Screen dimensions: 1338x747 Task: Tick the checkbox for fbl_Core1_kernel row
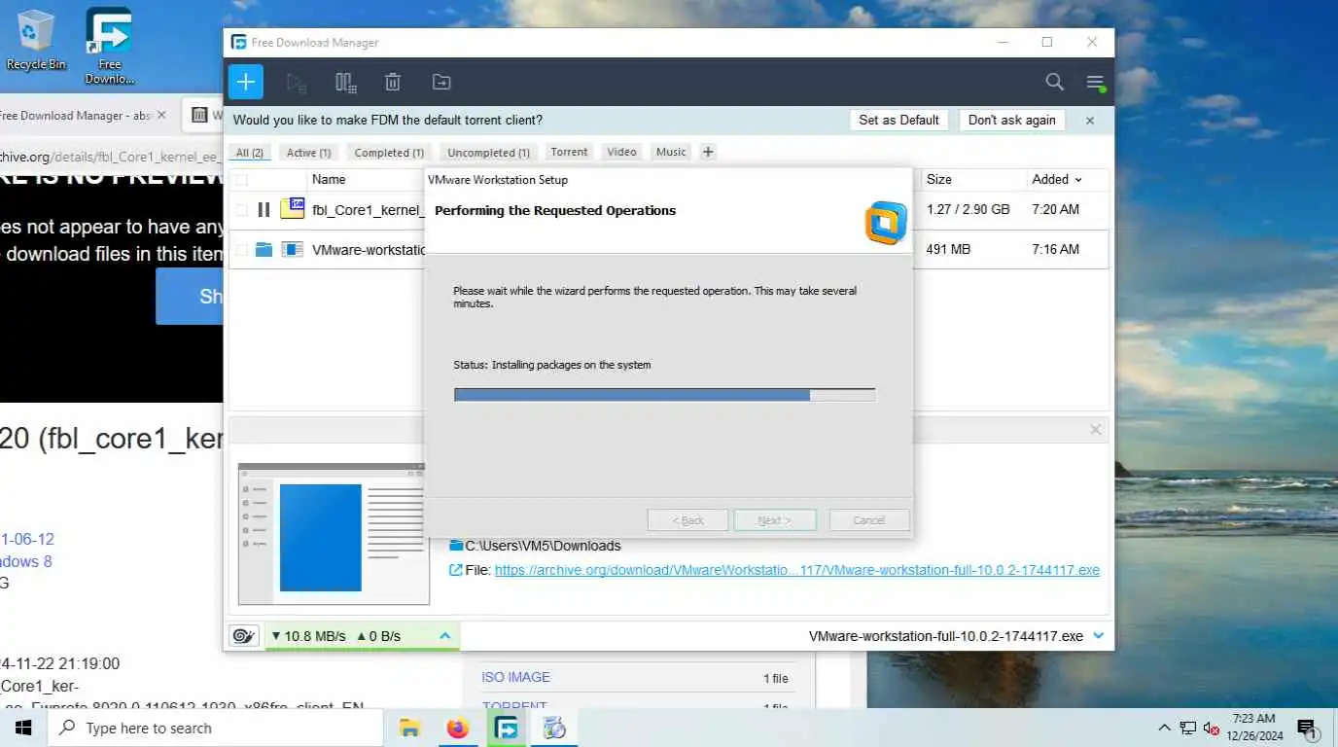coord(241,209)
